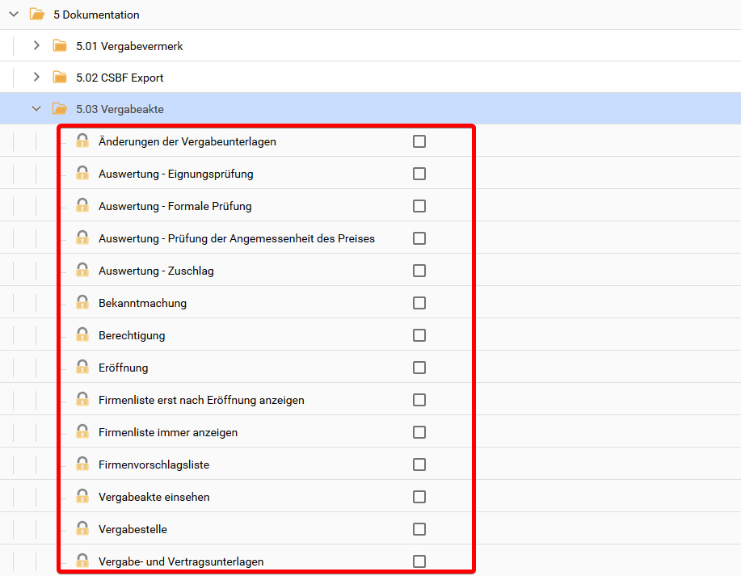Click lock icon beside Prüfung der Angemessenheit des Preises
Viewport: 741px width, 576px height.
pyautogui.click(x=82, y=238)
